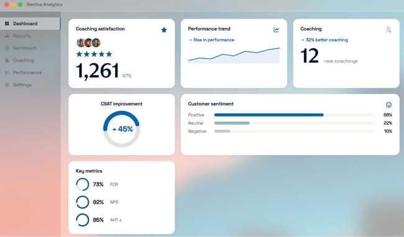Click the NPS 92% ring indicator
The width and height of the screenshot is (404, 237).
tap(83, 202)
